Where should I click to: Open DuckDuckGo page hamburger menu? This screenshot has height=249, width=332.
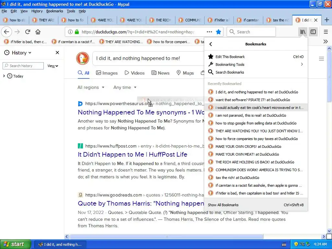point(321,59)
